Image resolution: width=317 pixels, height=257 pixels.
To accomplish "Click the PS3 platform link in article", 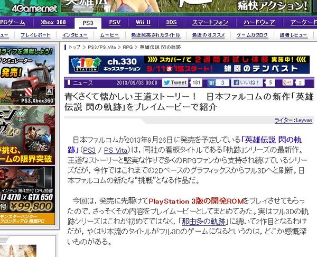I will [x=89, y=150].
